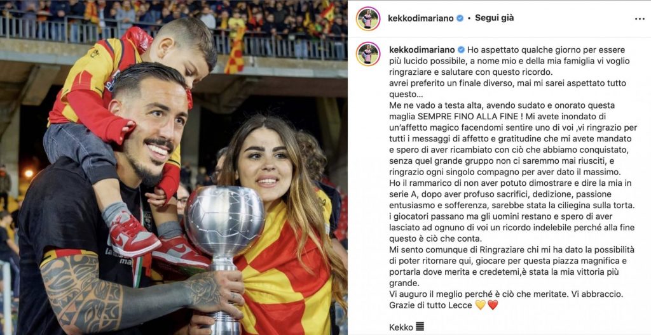Open the three-dots more options menu
Screen dimensions: 651x335
640,18
